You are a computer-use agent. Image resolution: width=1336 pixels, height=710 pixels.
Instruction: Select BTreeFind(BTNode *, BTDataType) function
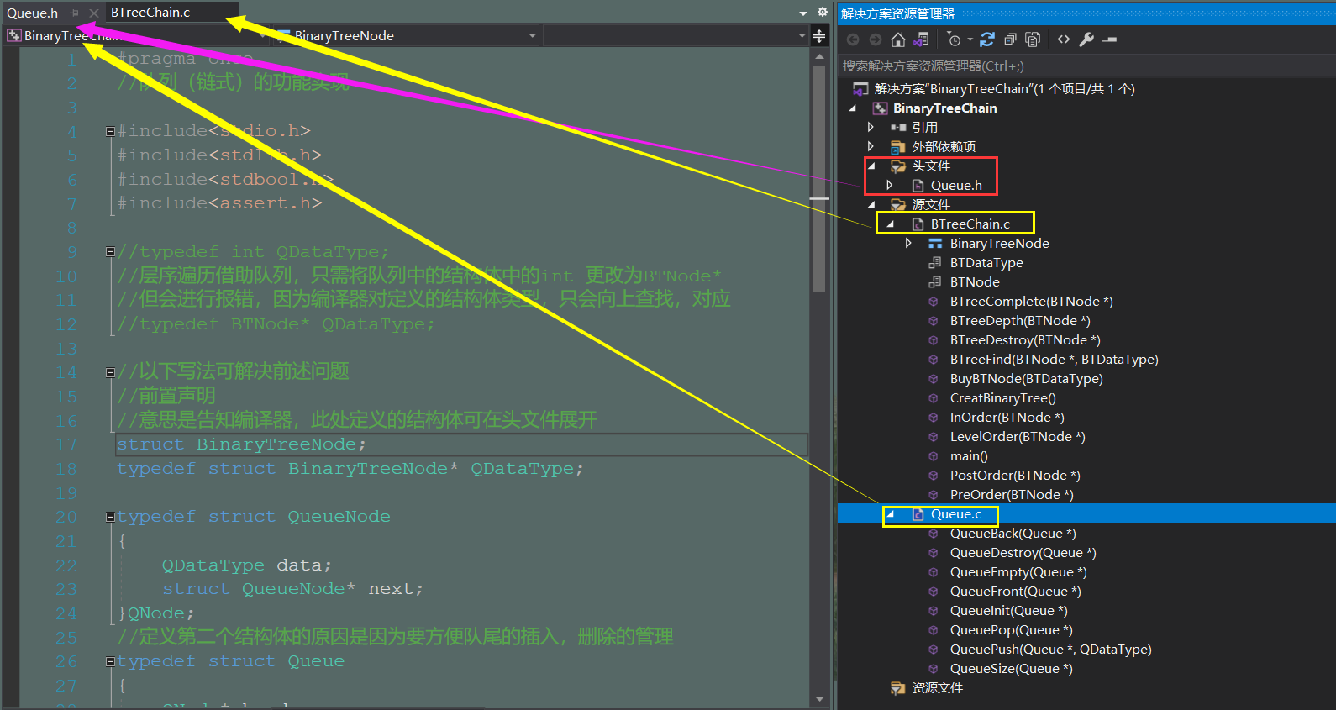coord(1054,359)
